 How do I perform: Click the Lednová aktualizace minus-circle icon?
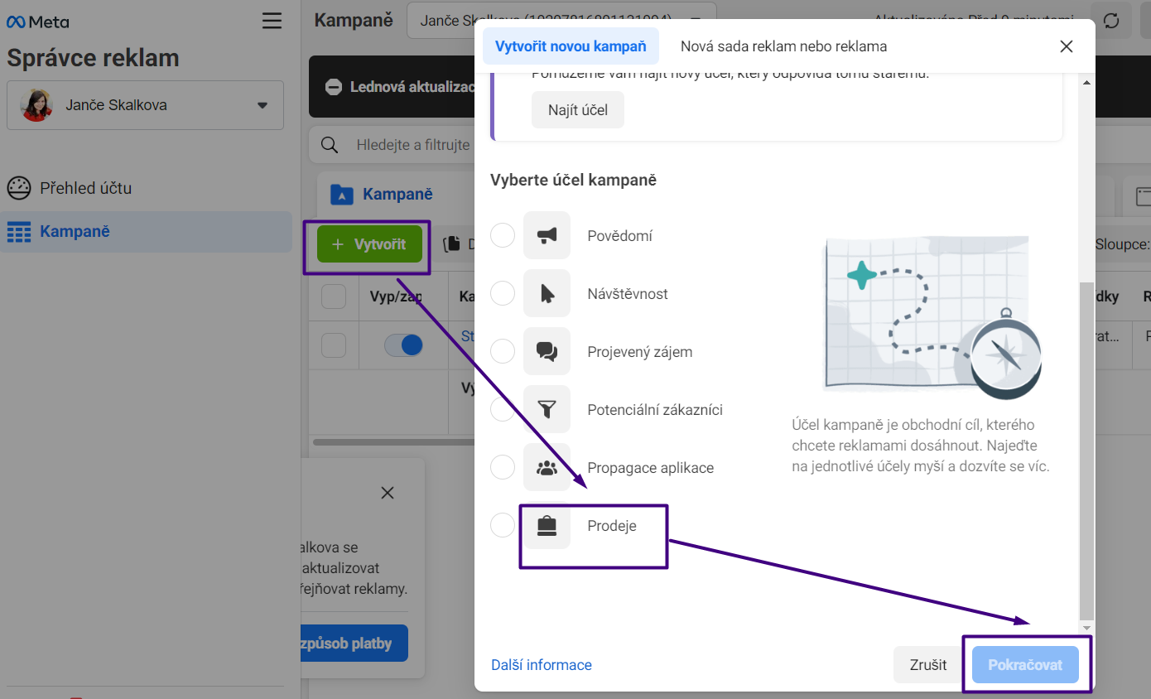click(x=334, y=87)
